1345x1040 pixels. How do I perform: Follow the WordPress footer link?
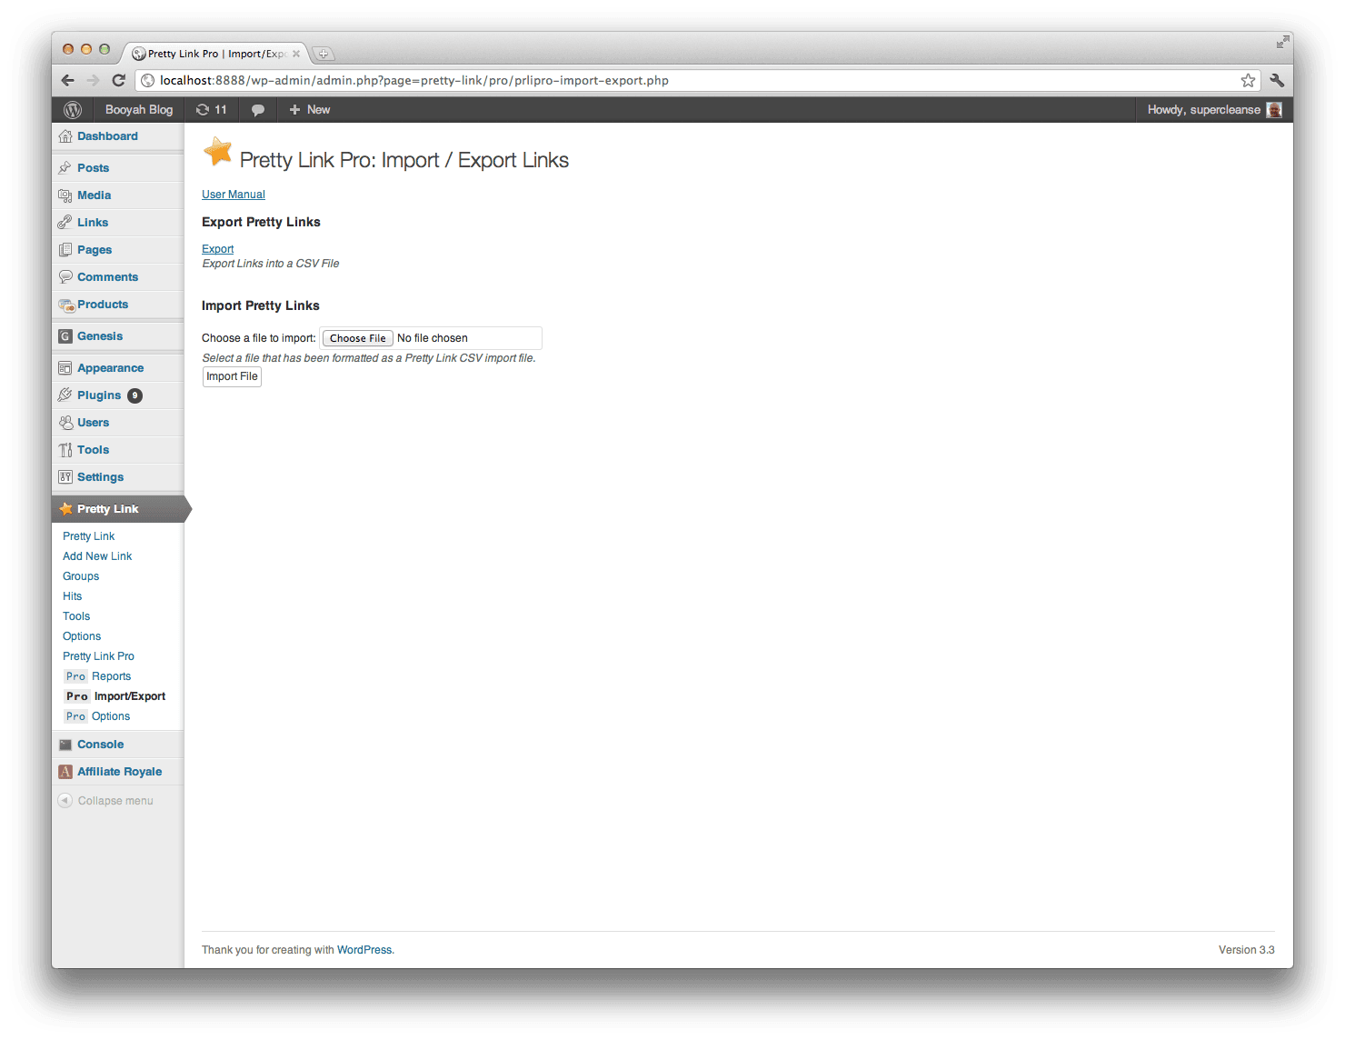click(364, 950)
